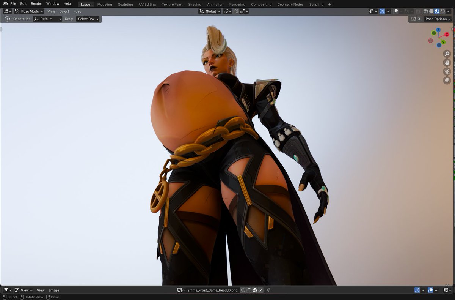This screenshot has height=300, width=455.
Task: Toggle camera view icon
Action: click(447, 71)
